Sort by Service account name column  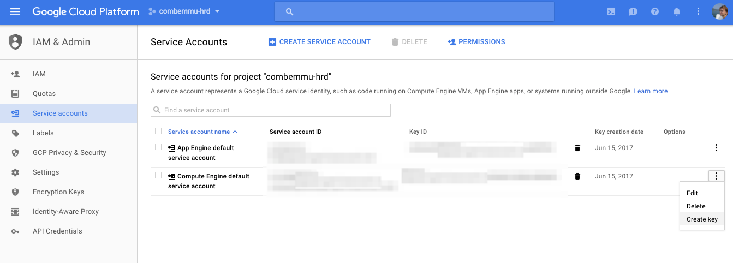click(x=202, y=131)
